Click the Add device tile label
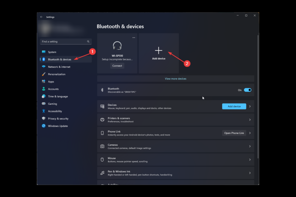The height and width of the screenshot is (197, 296). click(x=159, y=58)
